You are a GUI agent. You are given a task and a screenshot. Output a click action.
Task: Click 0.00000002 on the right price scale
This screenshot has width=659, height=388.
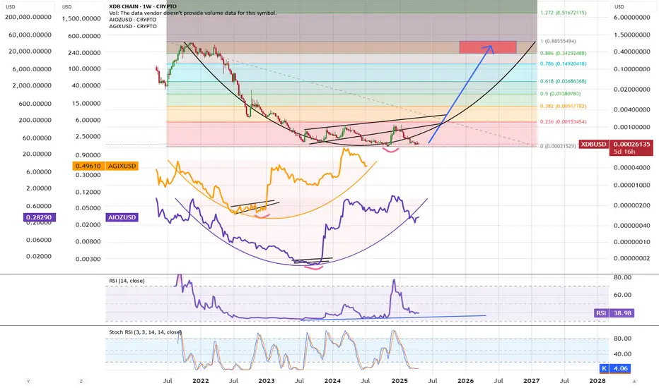tap(631, 258)
